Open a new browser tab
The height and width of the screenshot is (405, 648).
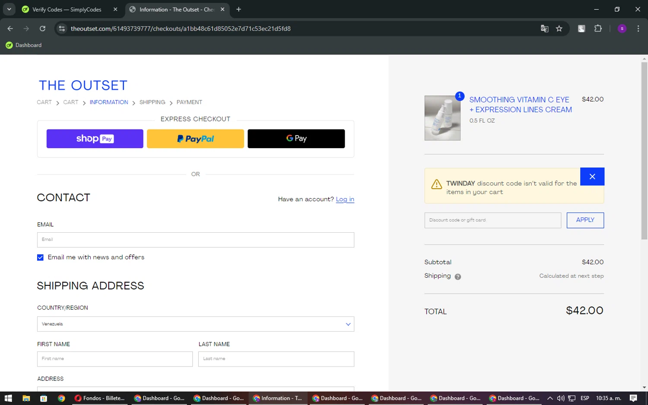pos(238,9)
